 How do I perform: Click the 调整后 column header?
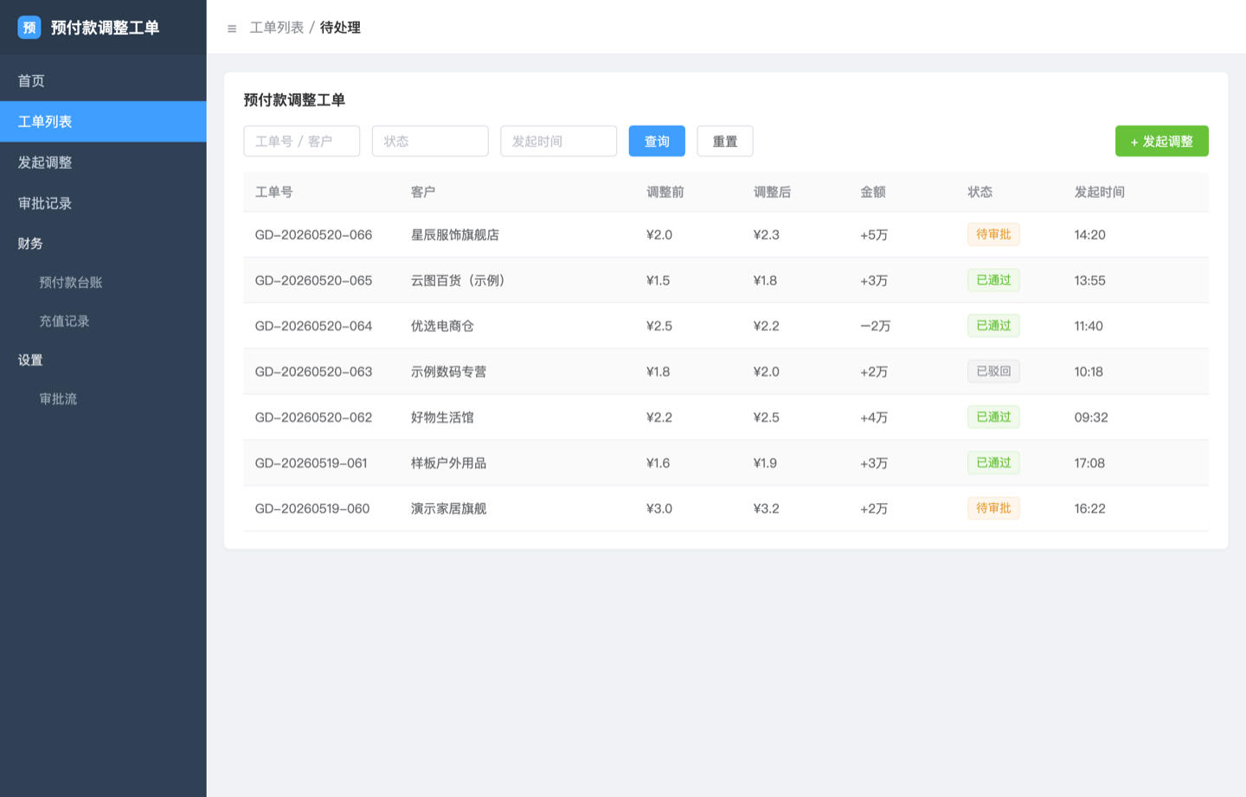pos(772,192)
